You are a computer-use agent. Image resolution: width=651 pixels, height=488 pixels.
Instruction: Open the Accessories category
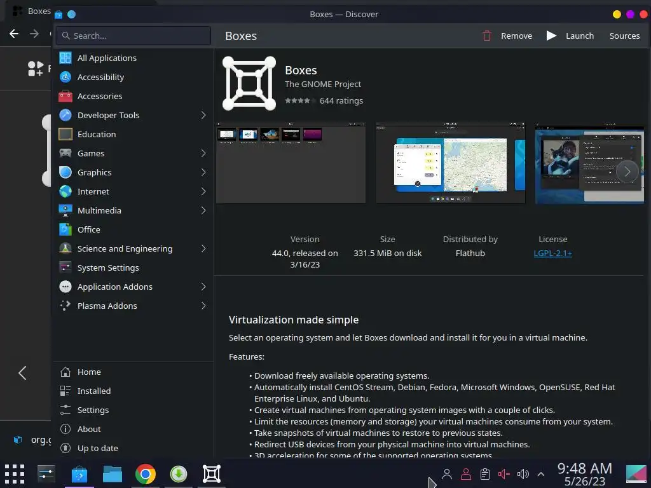pos(133,97)
